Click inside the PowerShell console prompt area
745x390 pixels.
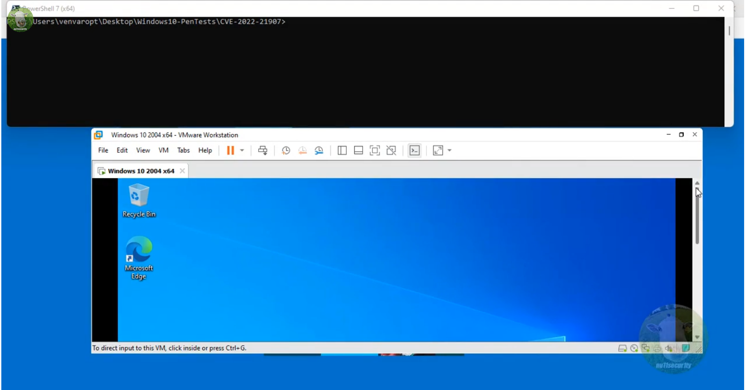point(366,73)
